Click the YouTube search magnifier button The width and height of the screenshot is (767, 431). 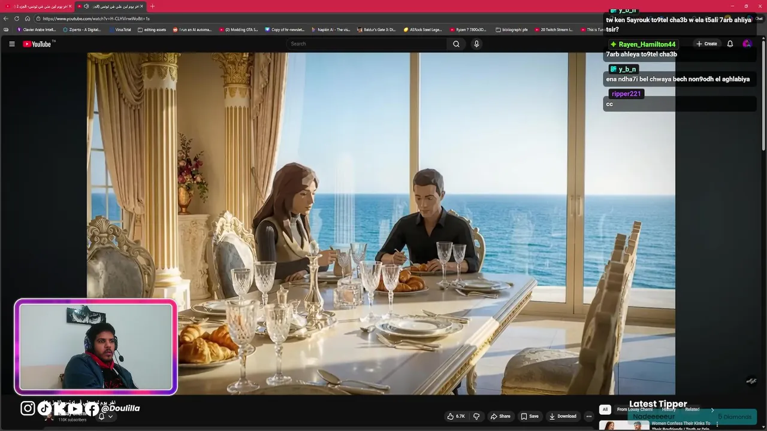click(456, 44)
